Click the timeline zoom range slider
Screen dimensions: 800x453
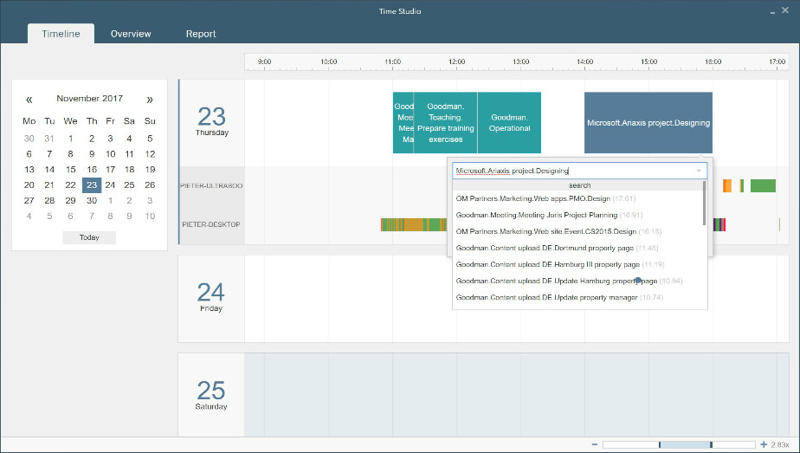(x=679, y=445)
